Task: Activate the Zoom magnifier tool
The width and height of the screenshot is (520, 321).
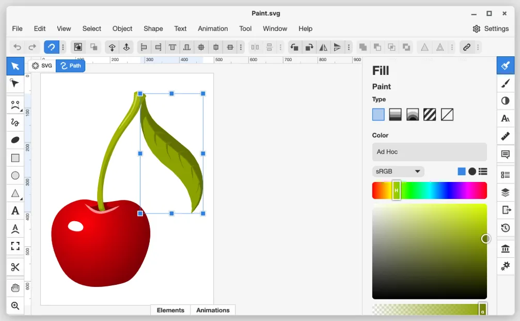Action: 15,305
